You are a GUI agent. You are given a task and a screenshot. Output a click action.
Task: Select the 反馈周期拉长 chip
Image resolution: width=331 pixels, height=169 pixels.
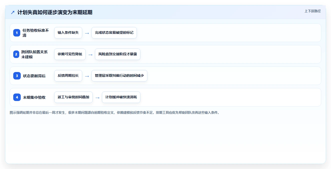pyautogui.click(x=68, y=76)
